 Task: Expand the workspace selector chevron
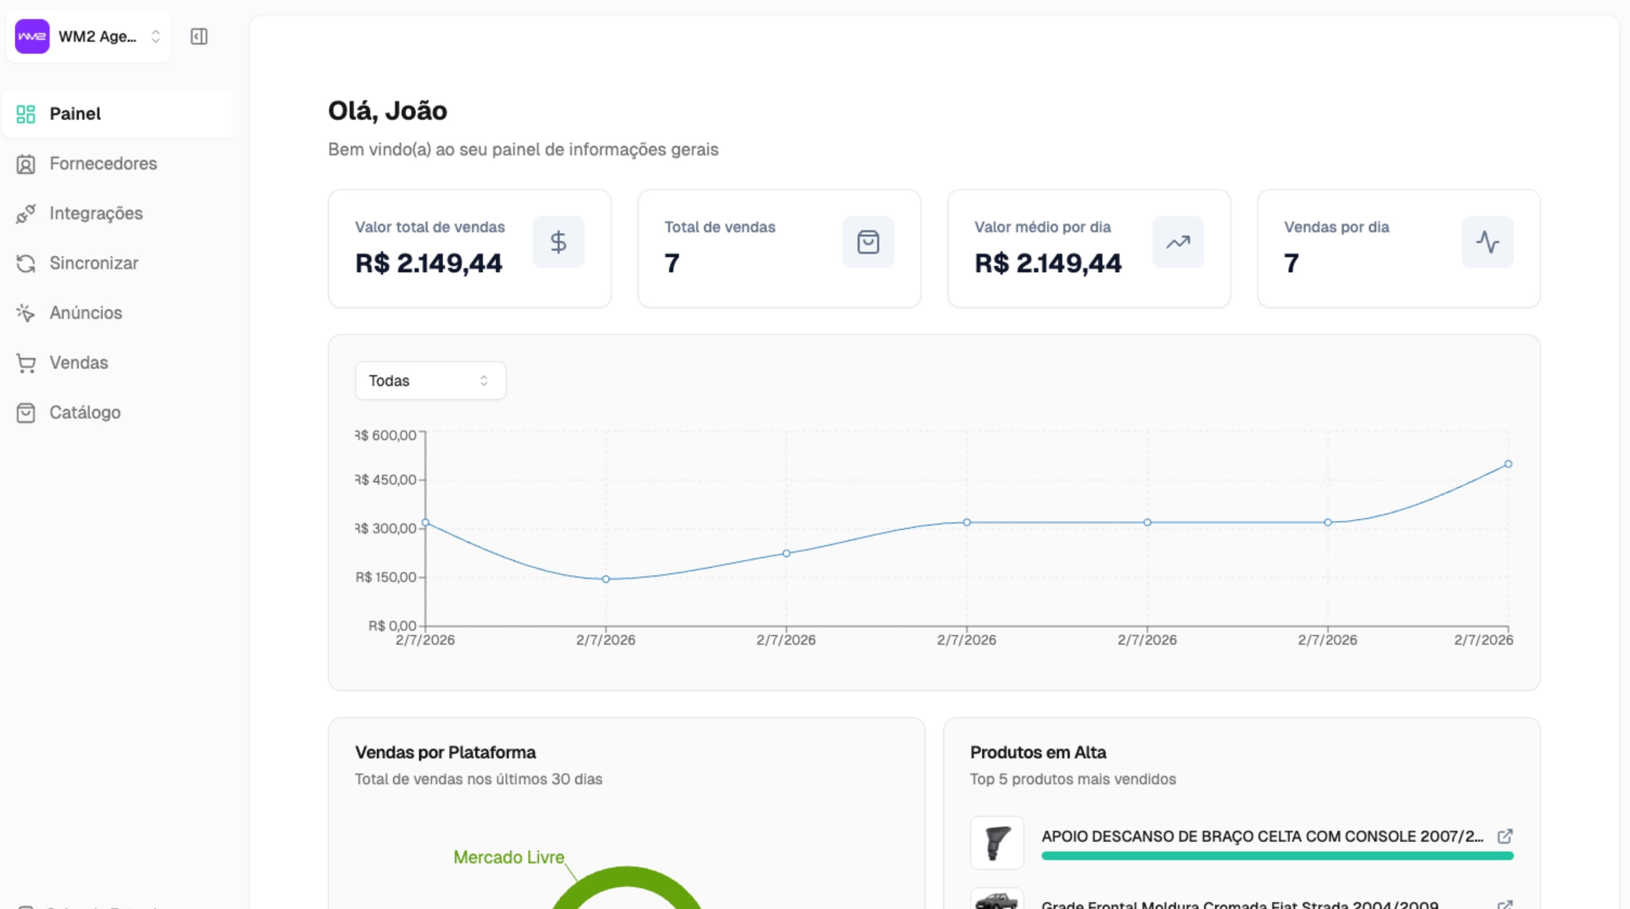(156, 36)
